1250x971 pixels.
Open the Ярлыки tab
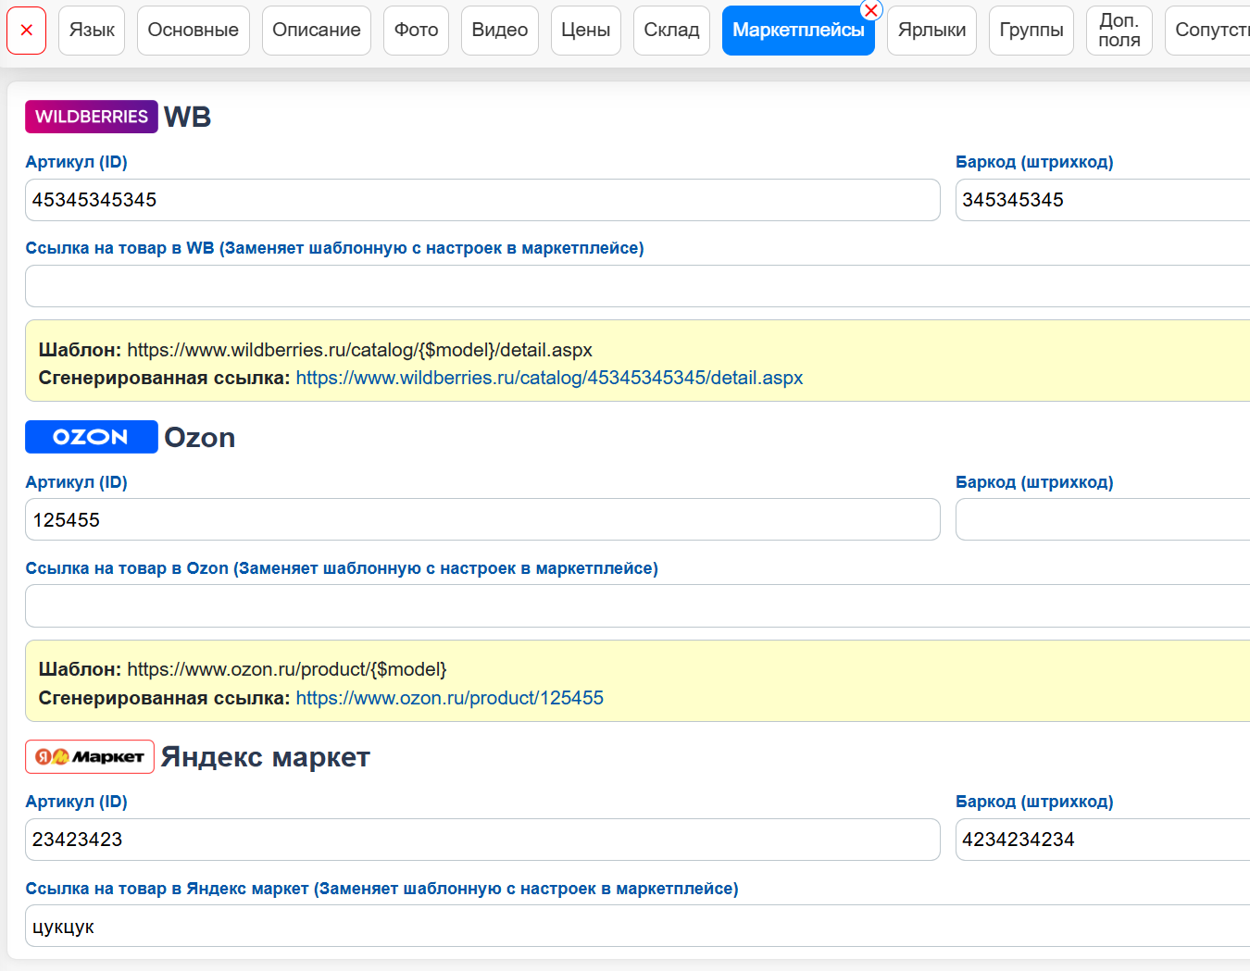tap(932, 30)
